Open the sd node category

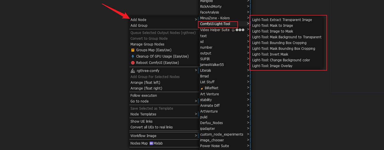tap(224, 42)
